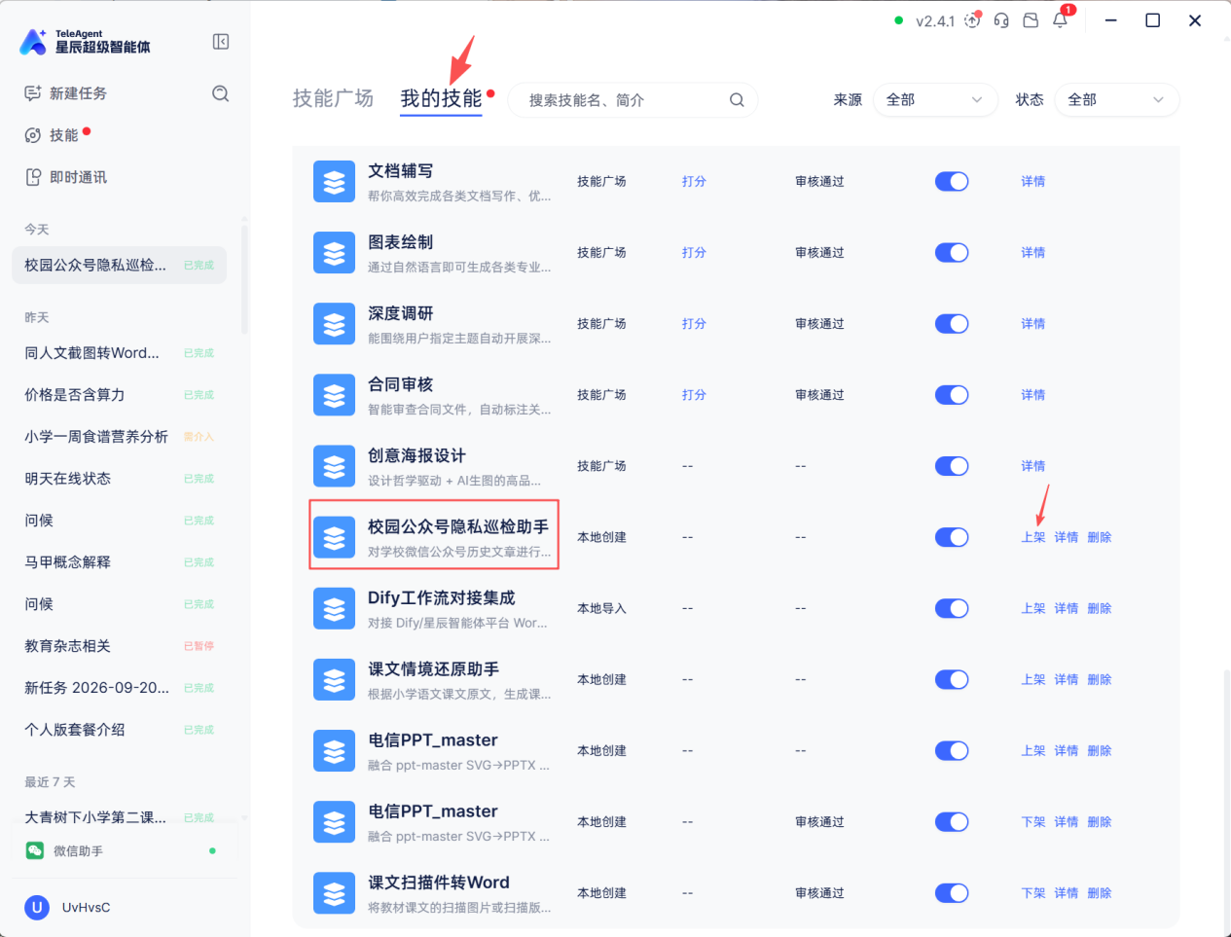Click 打分 for 合同审核

694,395
